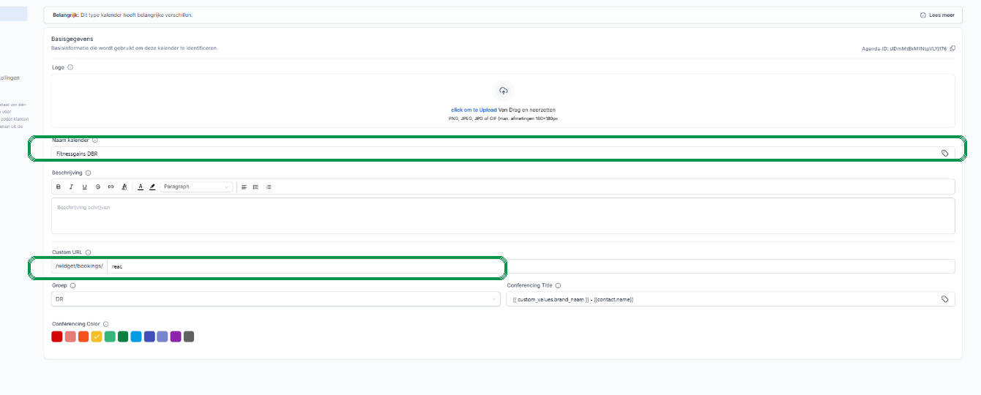Click into the Beschrijving text area
981x395 pixels.
[503, 216]
